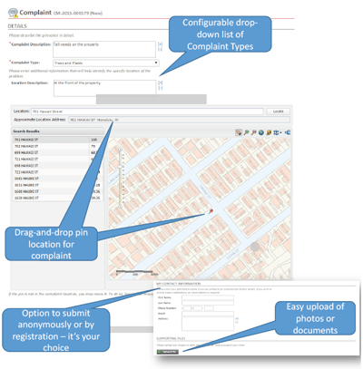
Task: Select search result 699 HAWAII ST
Action: click(58, 152)
